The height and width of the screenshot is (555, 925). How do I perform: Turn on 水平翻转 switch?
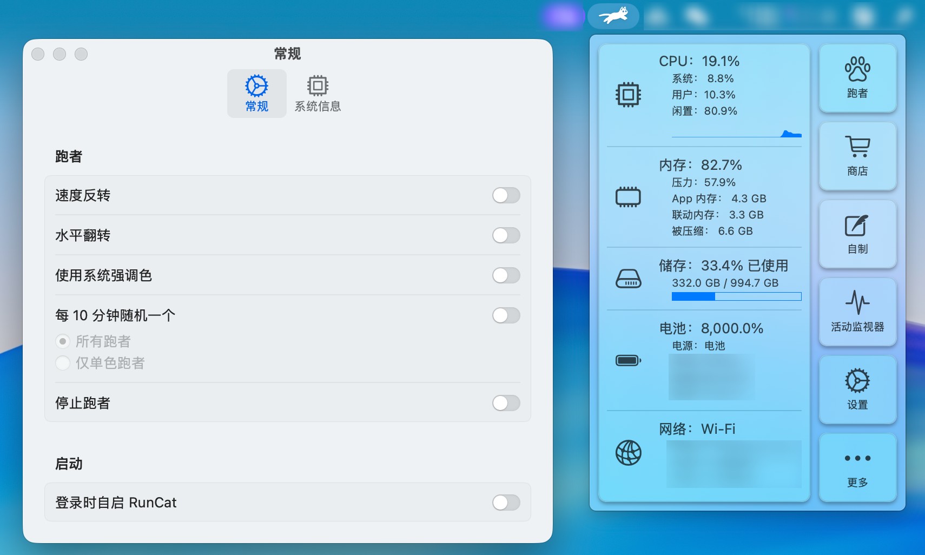coord(506,235)
